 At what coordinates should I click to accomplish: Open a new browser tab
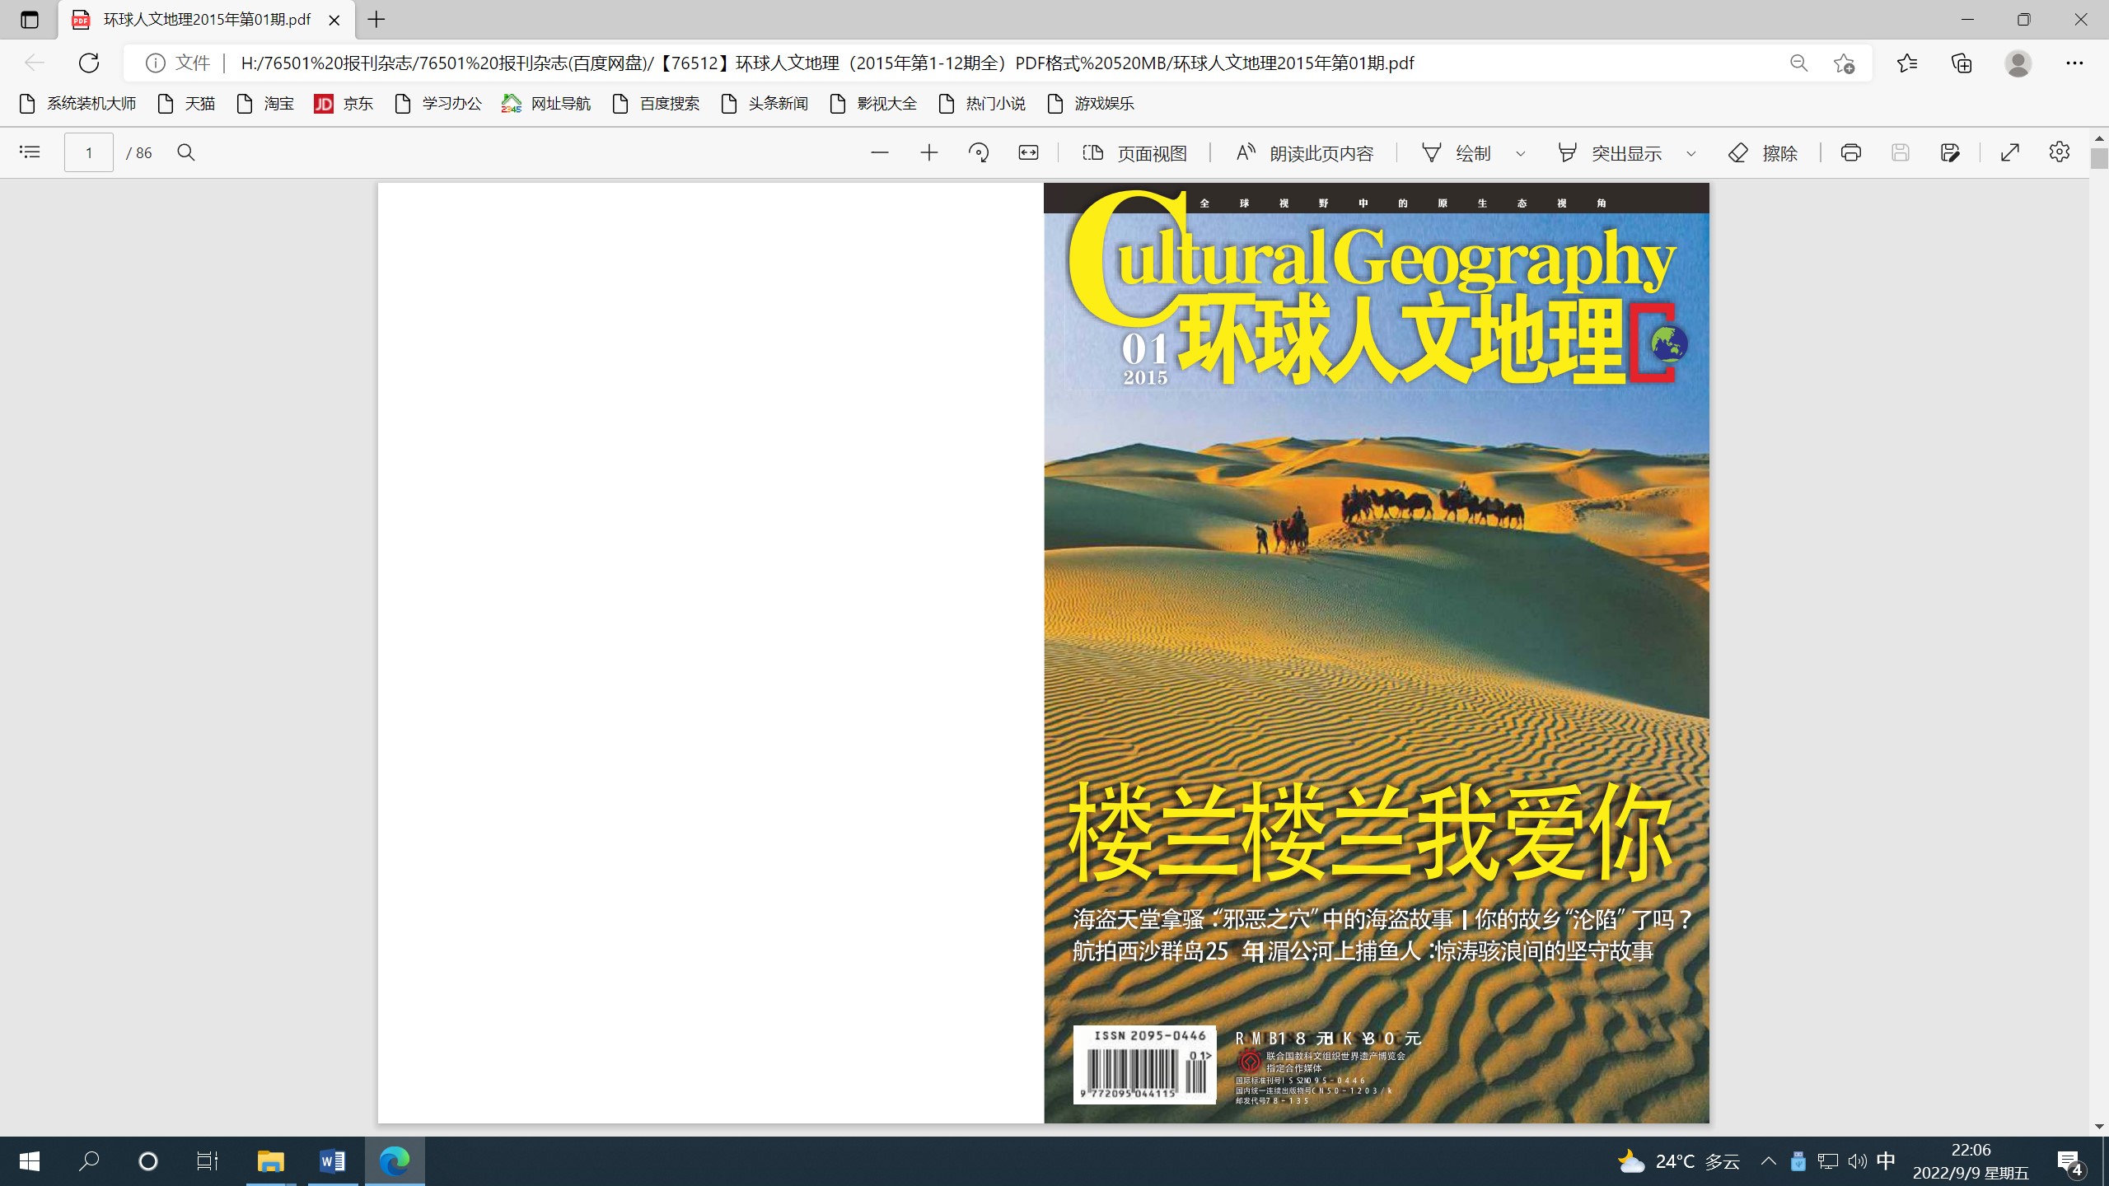click(x=376, y=20)
